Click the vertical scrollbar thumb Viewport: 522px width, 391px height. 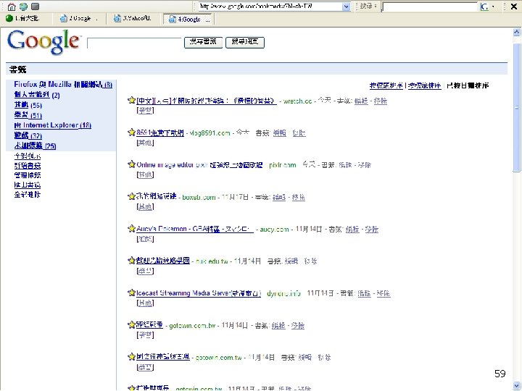[517, 106]
